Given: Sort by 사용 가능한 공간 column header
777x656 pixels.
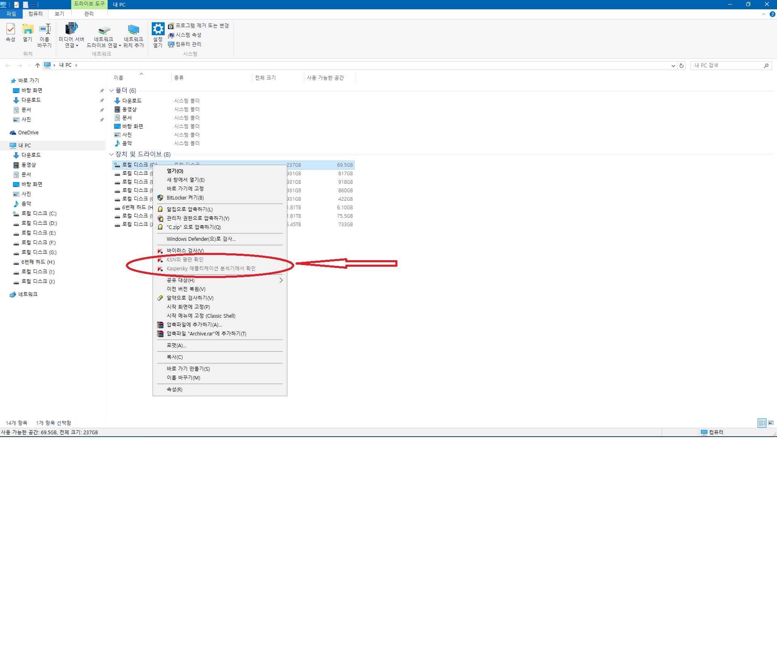Looking at the screenshot, I should click(x=330, y=78).
